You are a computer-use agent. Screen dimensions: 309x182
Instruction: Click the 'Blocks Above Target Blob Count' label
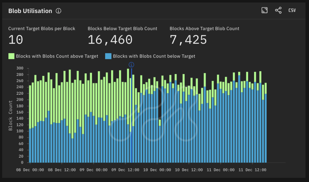click(204, 29)
